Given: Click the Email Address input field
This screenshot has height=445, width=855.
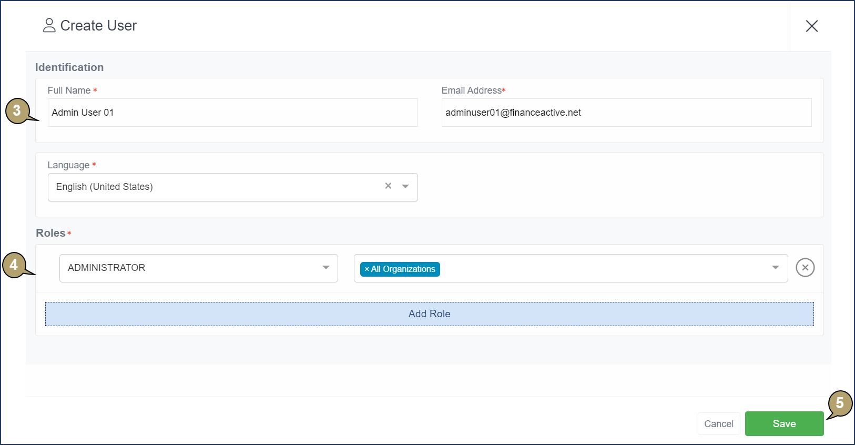Looking at the screenshot, I should click(626, 113).
